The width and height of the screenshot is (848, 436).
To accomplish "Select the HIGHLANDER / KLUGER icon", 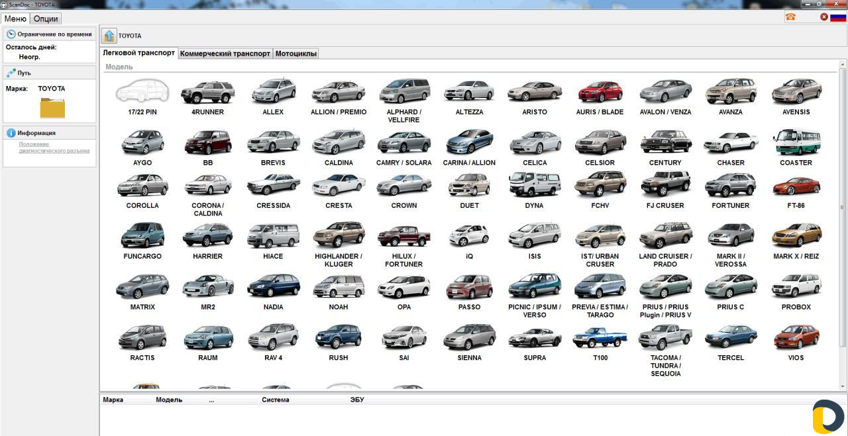I will click(339, 236).
